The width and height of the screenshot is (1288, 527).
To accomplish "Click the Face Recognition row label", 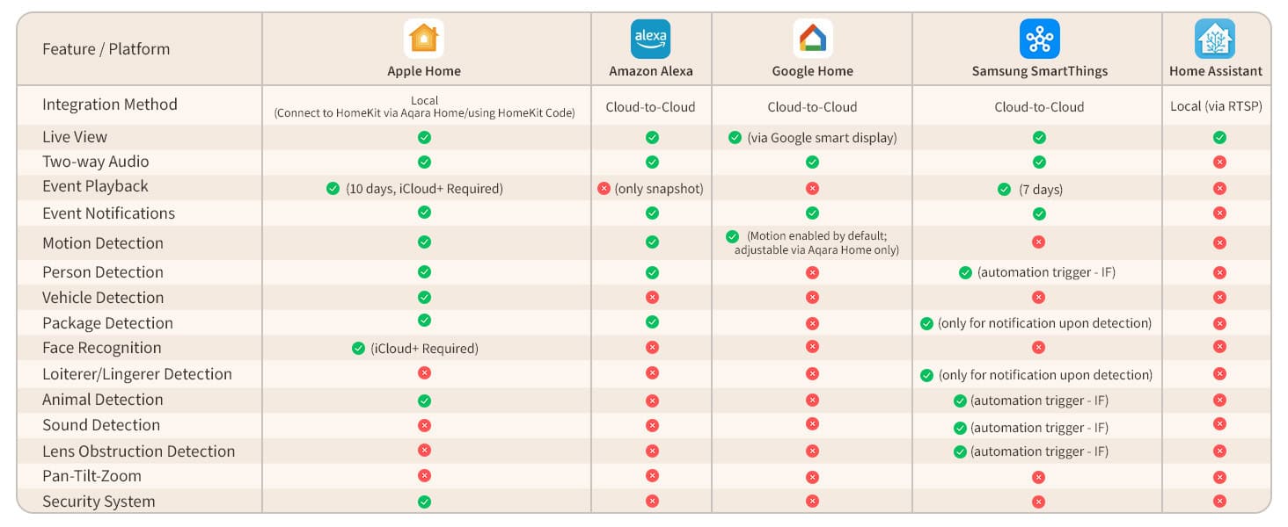I will (x=102, y=348).
